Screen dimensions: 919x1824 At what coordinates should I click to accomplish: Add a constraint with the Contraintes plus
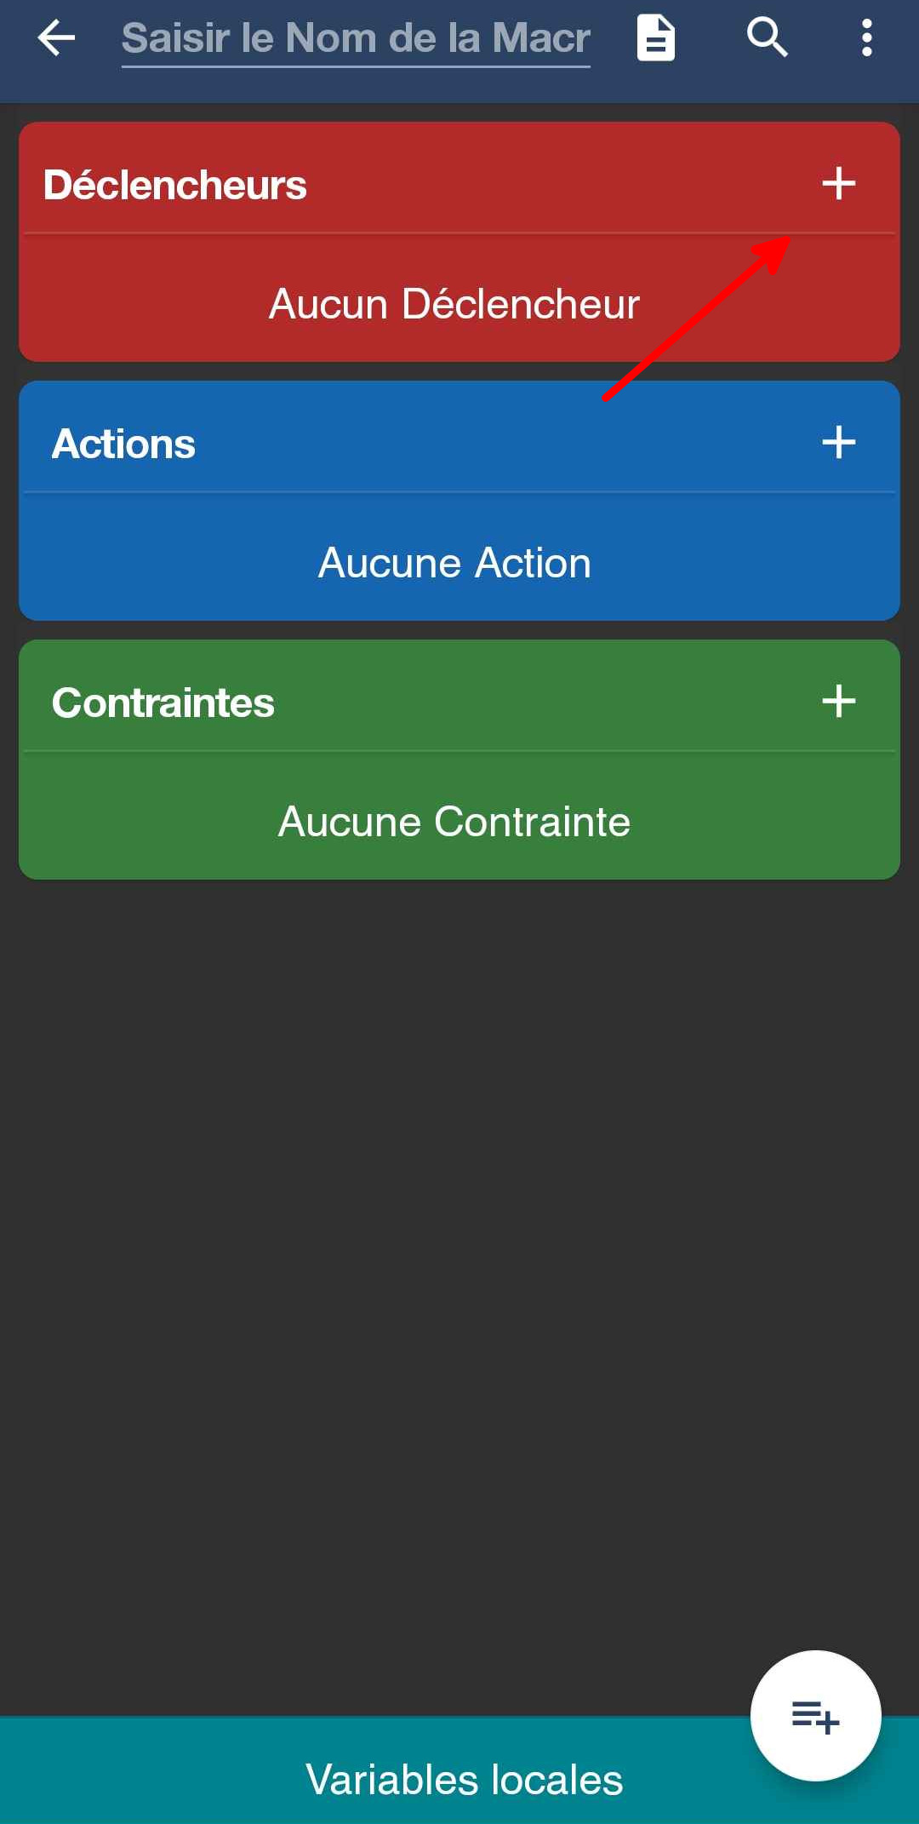click(x=838, y=701)
